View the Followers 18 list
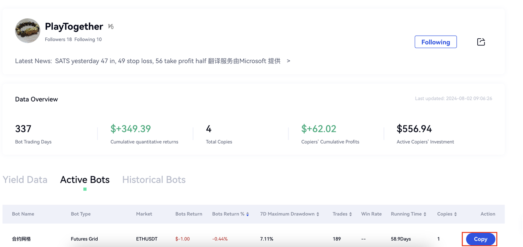The height and width of the screenshot is (247, 523). 58,40
